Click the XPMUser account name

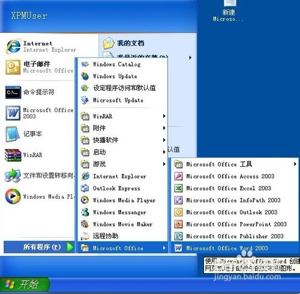(x=29, y=16)
